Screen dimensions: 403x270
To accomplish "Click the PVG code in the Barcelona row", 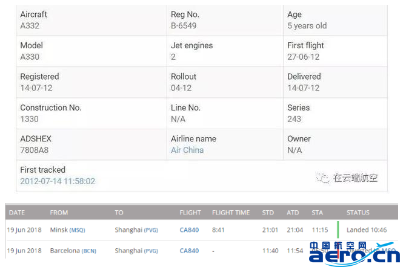I will point(151,251).
